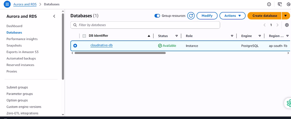Viewport: 291px width, 119px height.
Task: Click the Databases (1) heading
Action: click(x=84, y=16)
